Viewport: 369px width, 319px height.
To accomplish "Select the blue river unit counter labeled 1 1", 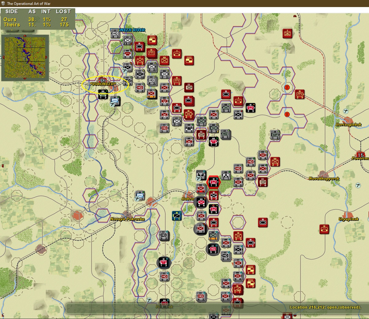I will 177,215.
